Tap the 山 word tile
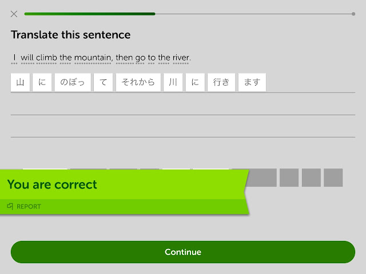This screenshot has width=366, height=274. tap(20, 82)
